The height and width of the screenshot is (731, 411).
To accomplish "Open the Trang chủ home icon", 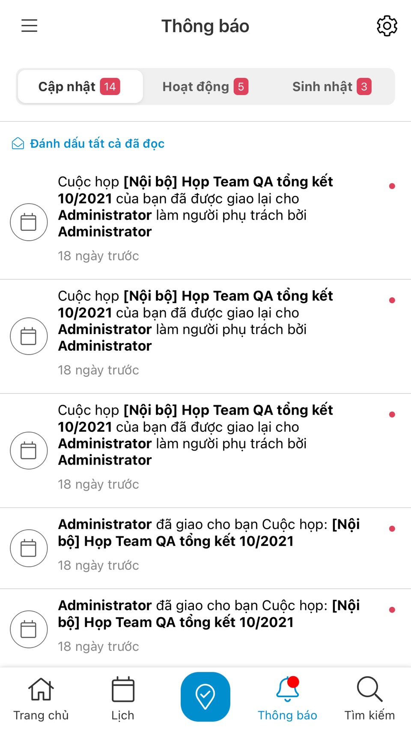I will (41, 690).
